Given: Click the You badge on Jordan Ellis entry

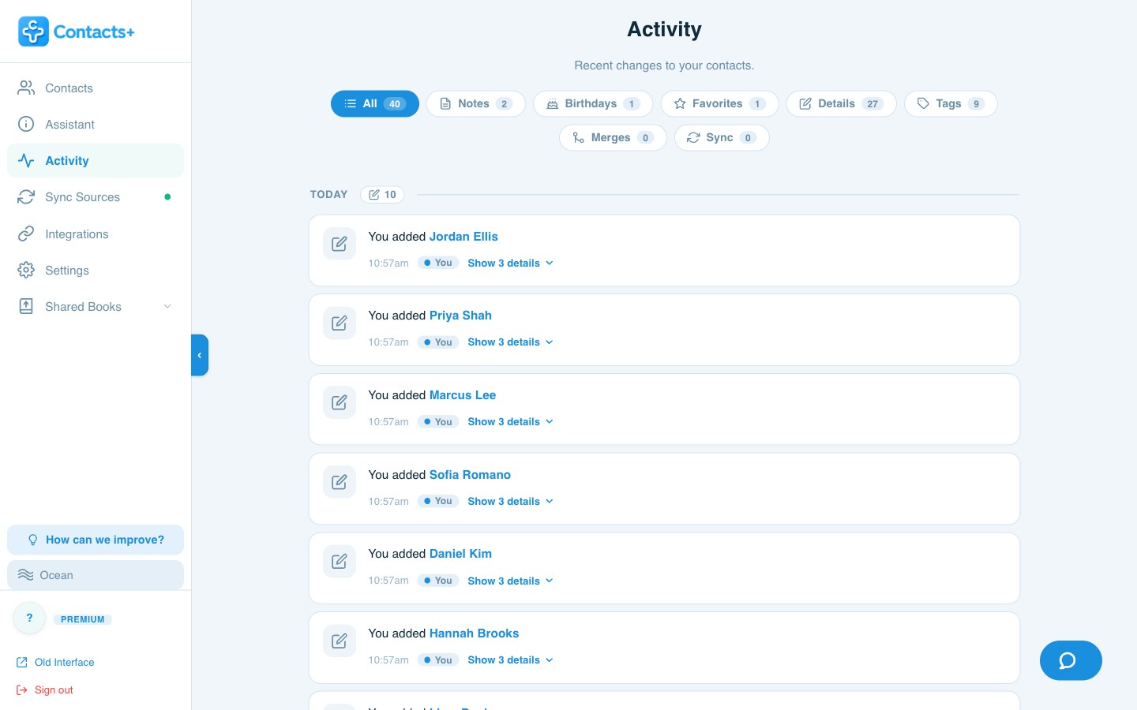Looking at the screenshot, I should pos(438,263).
